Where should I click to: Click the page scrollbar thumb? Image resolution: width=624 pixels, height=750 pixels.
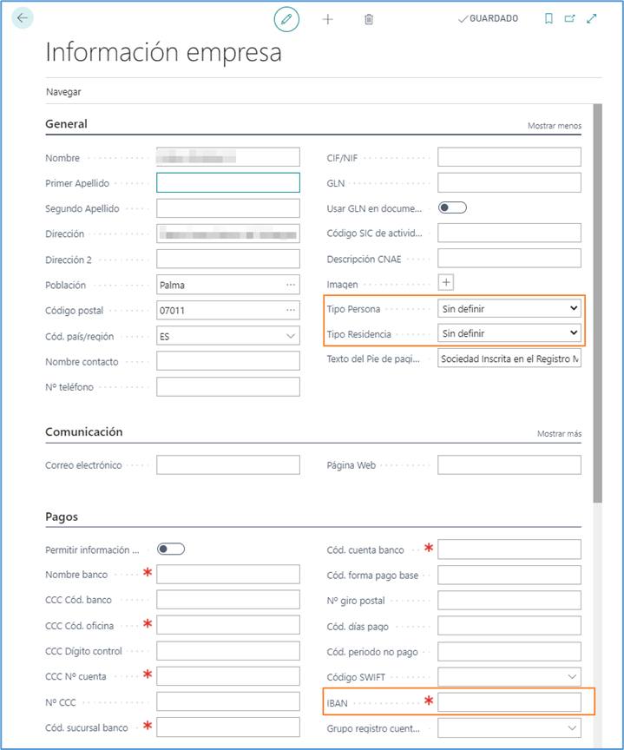pos(598,303)
